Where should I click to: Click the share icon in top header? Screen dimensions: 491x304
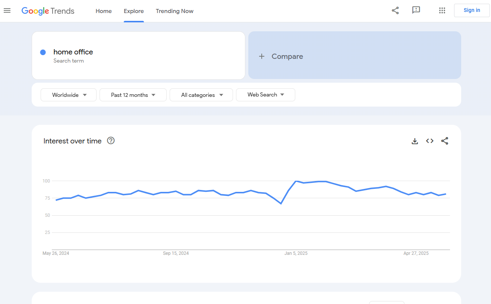[395, 10]
